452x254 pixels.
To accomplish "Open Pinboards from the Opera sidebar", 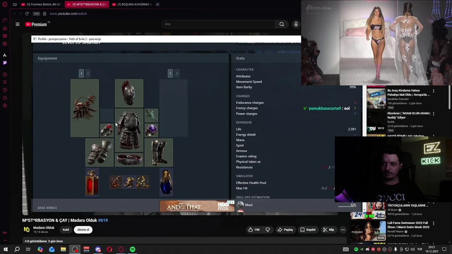I will tap(5, 82).
